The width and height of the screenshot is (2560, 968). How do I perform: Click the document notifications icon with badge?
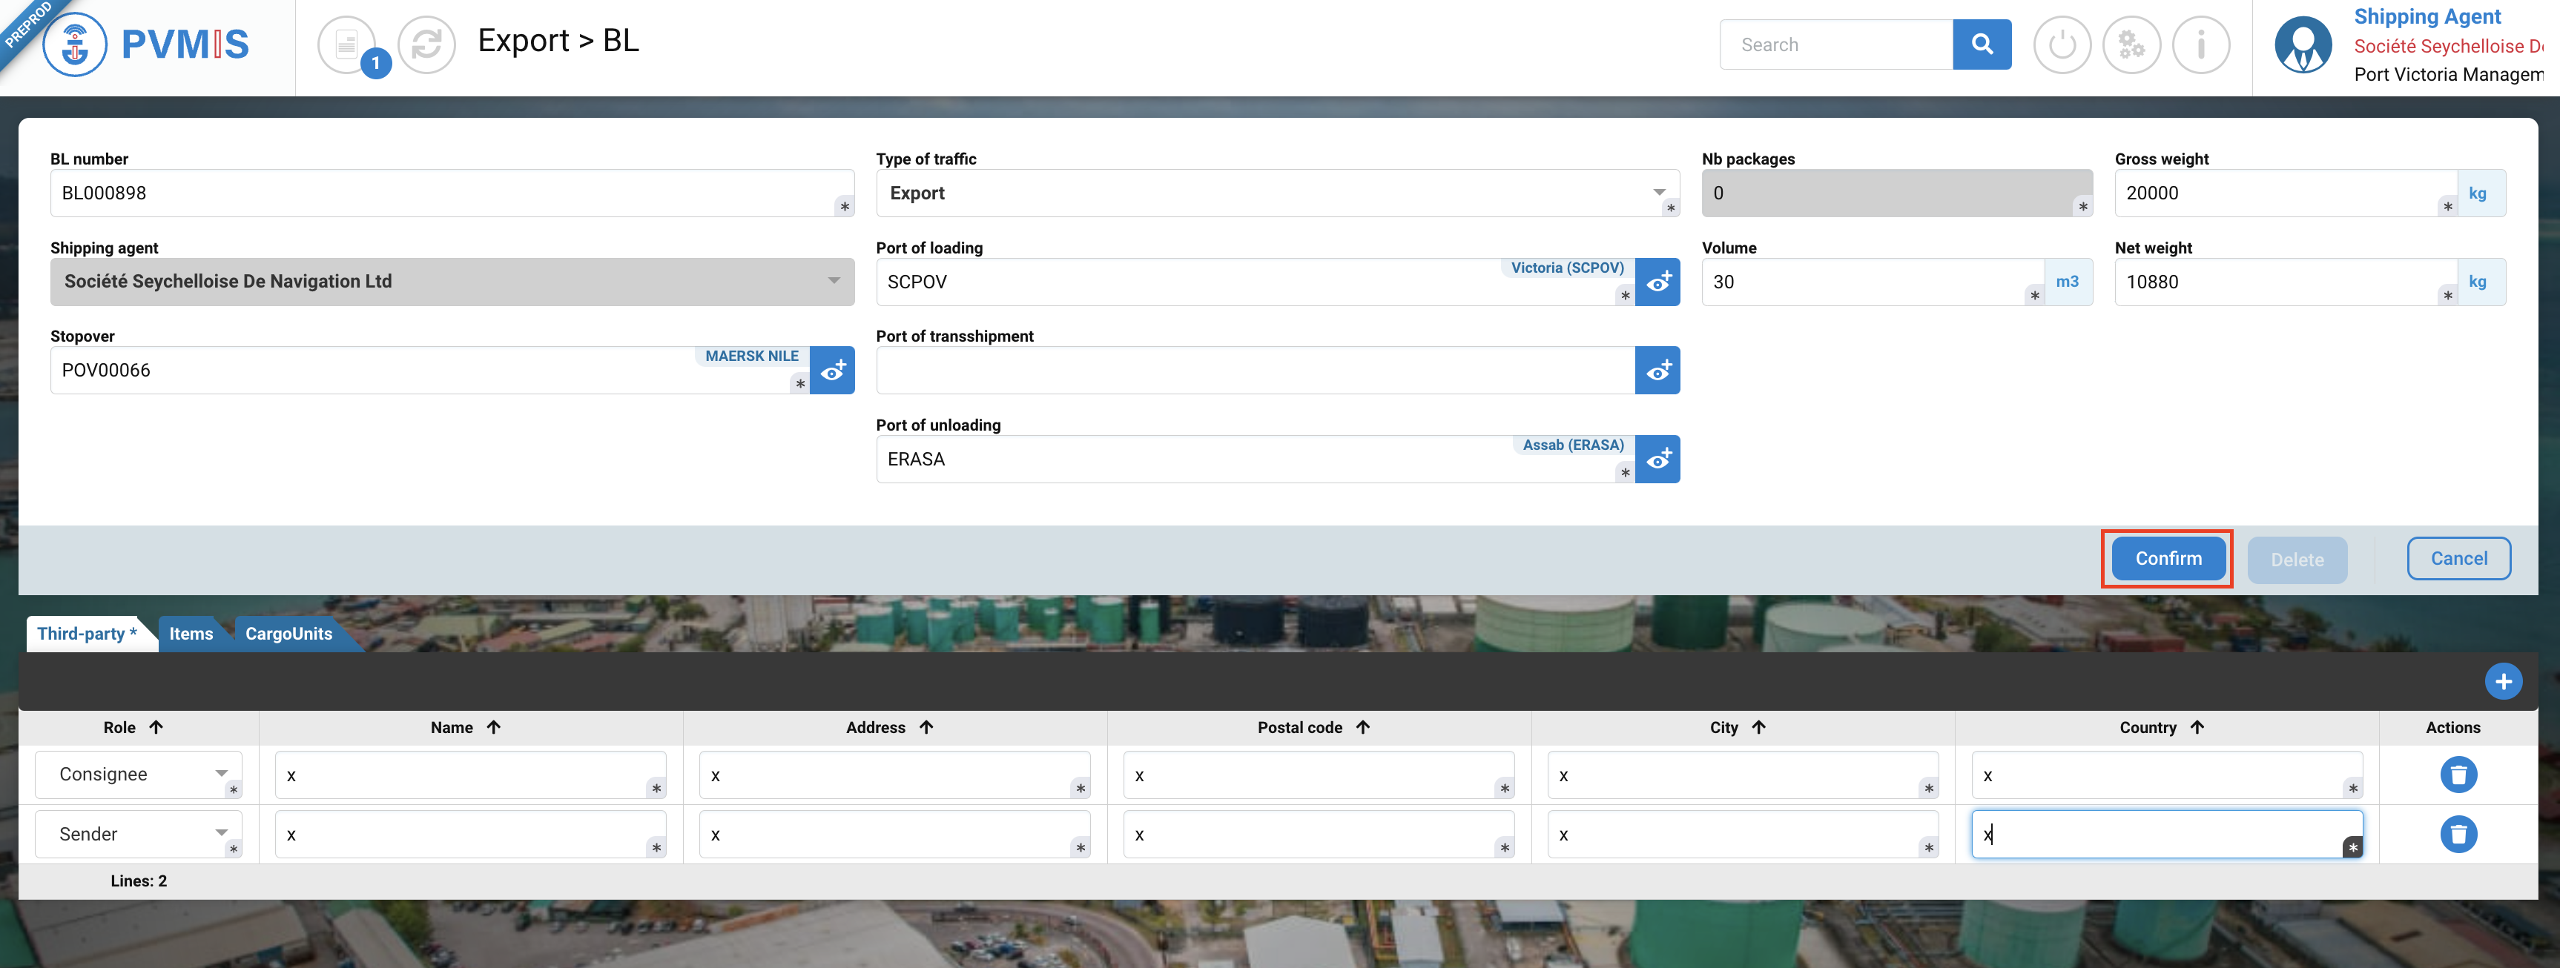pos(348,44)
